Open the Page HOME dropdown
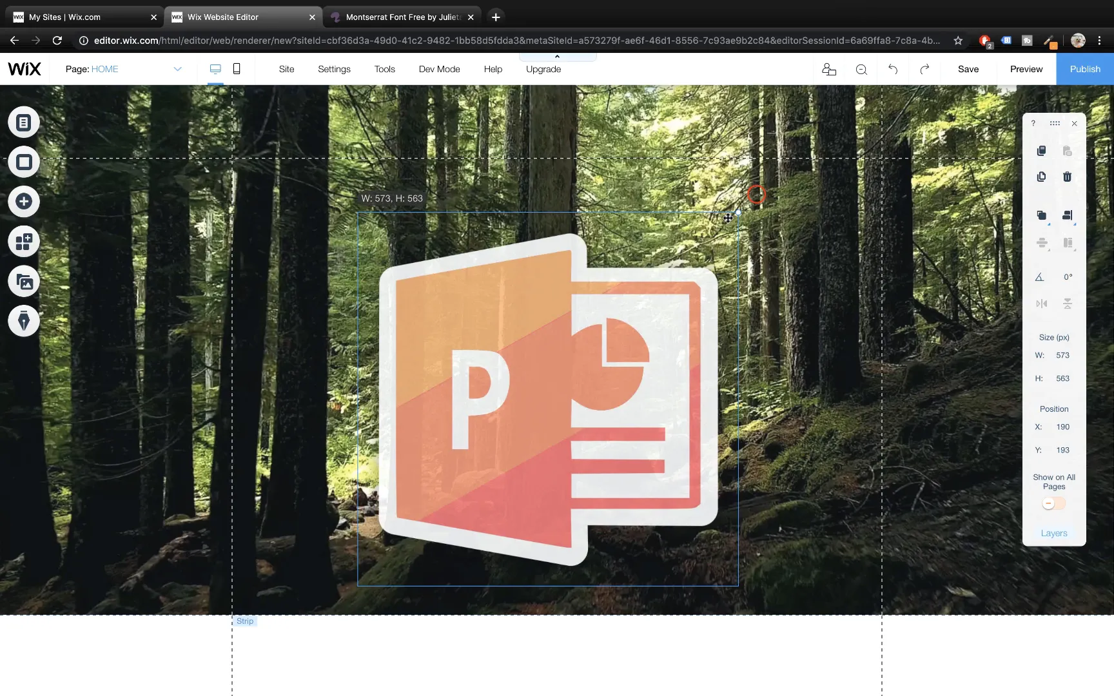The width and height of the screenshot is (1114, 696). 124,69
